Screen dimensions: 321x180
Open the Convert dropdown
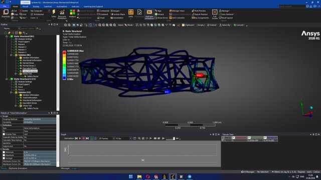point(239,25)
